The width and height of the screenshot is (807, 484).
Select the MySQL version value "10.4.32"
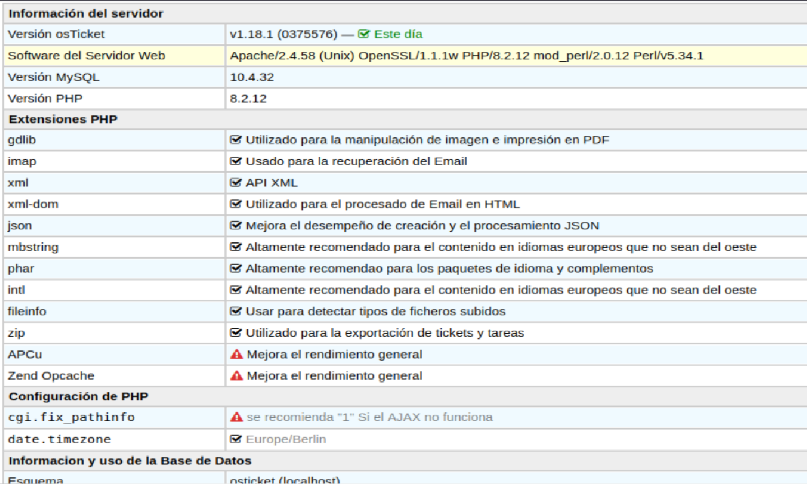coord(252,77)
